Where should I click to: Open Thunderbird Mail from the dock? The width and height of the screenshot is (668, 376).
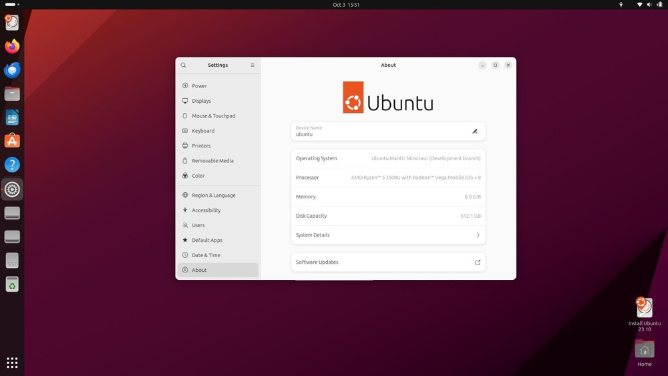click(x=12, y=70)
